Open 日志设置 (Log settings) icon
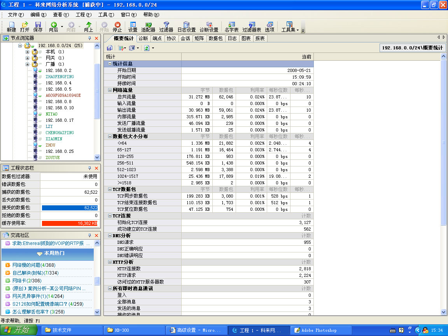 point(186,26)
